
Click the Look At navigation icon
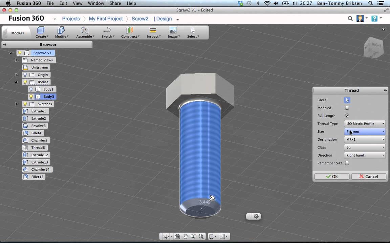[177, 236]
